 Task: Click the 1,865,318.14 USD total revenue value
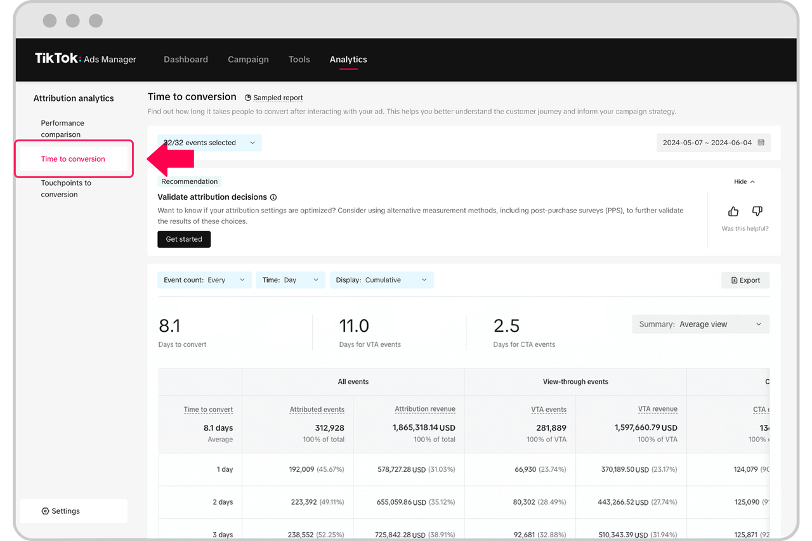tap(424, 428)
